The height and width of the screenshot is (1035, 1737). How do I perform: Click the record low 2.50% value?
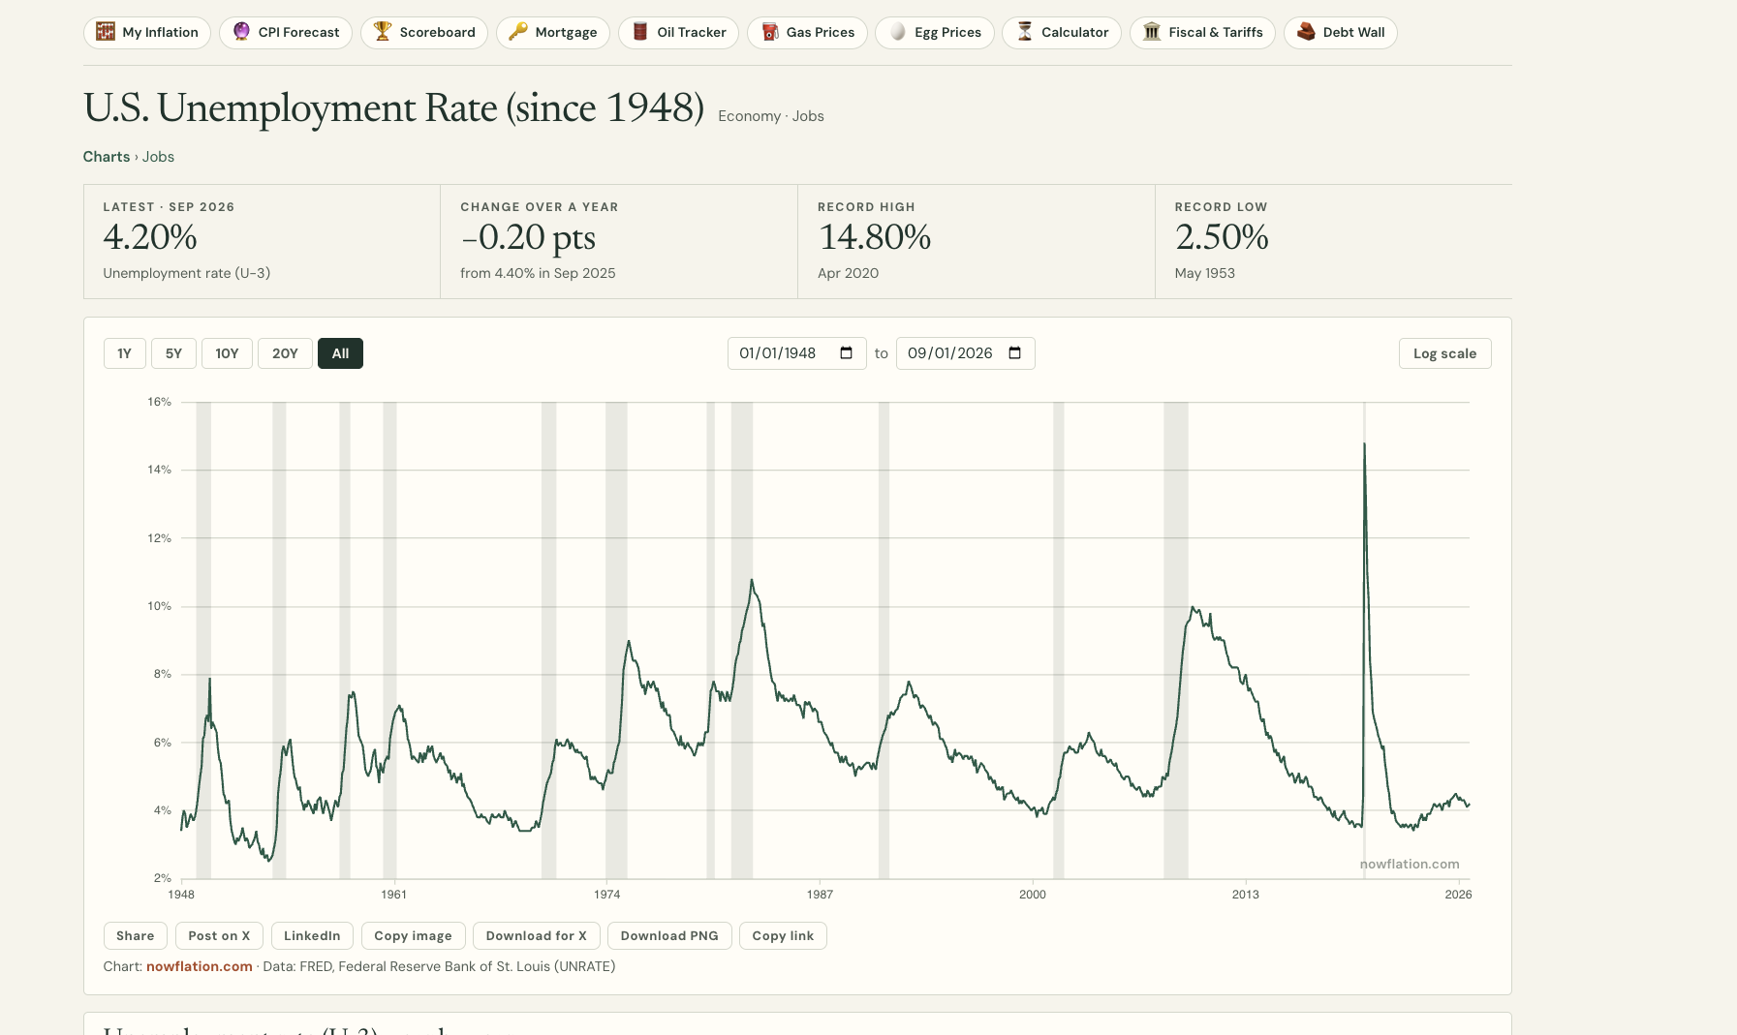(1222, 237)
